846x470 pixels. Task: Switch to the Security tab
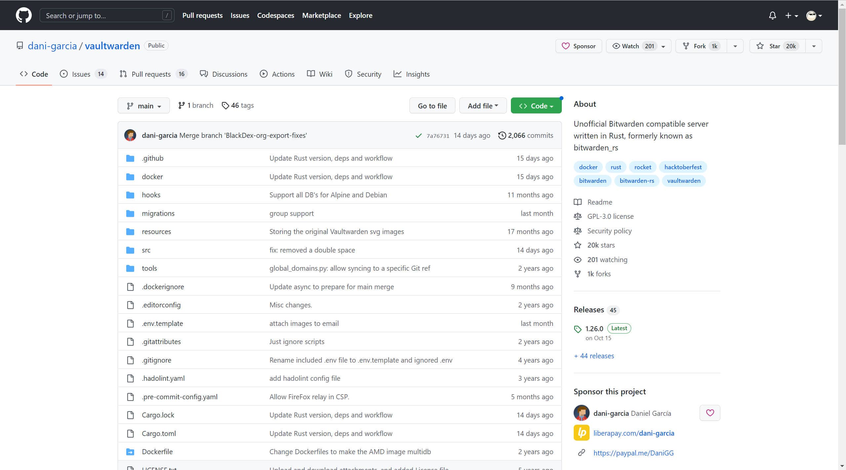tap(363, 74)
